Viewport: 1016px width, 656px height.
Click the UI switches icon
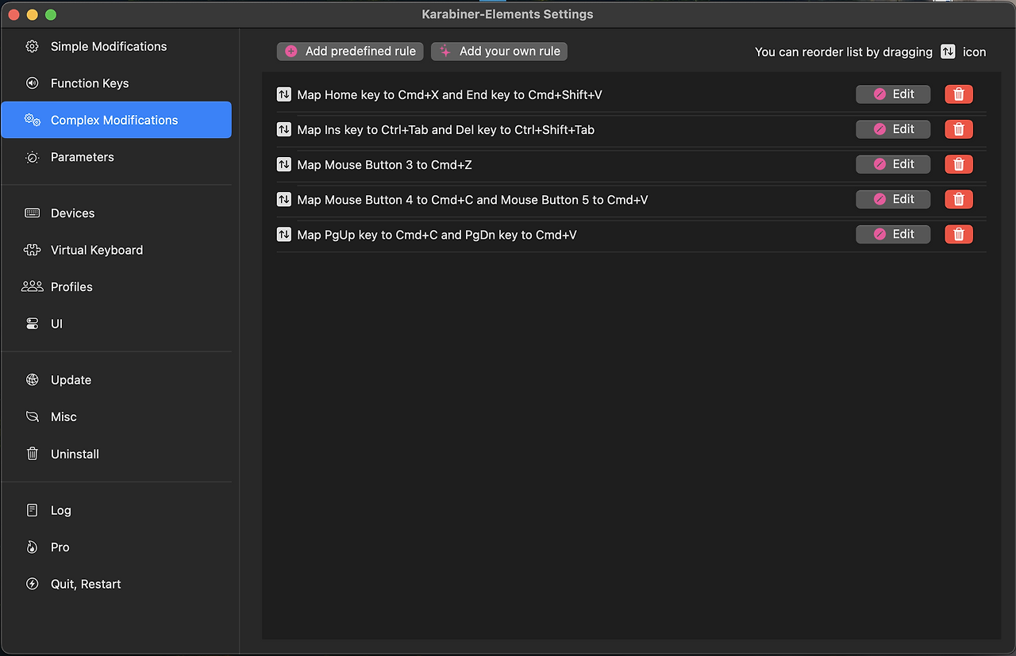[x=32, y=324]
